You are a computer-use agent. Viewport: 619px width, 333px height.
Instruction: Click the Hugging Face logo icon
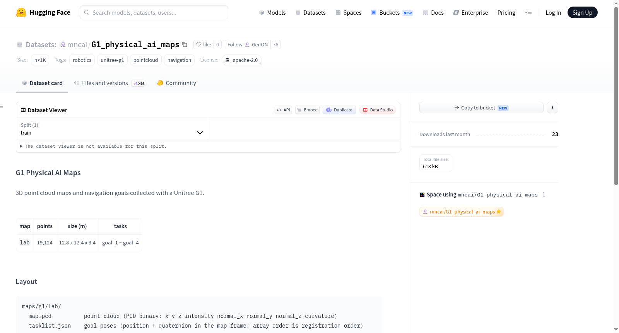[21, 12]
